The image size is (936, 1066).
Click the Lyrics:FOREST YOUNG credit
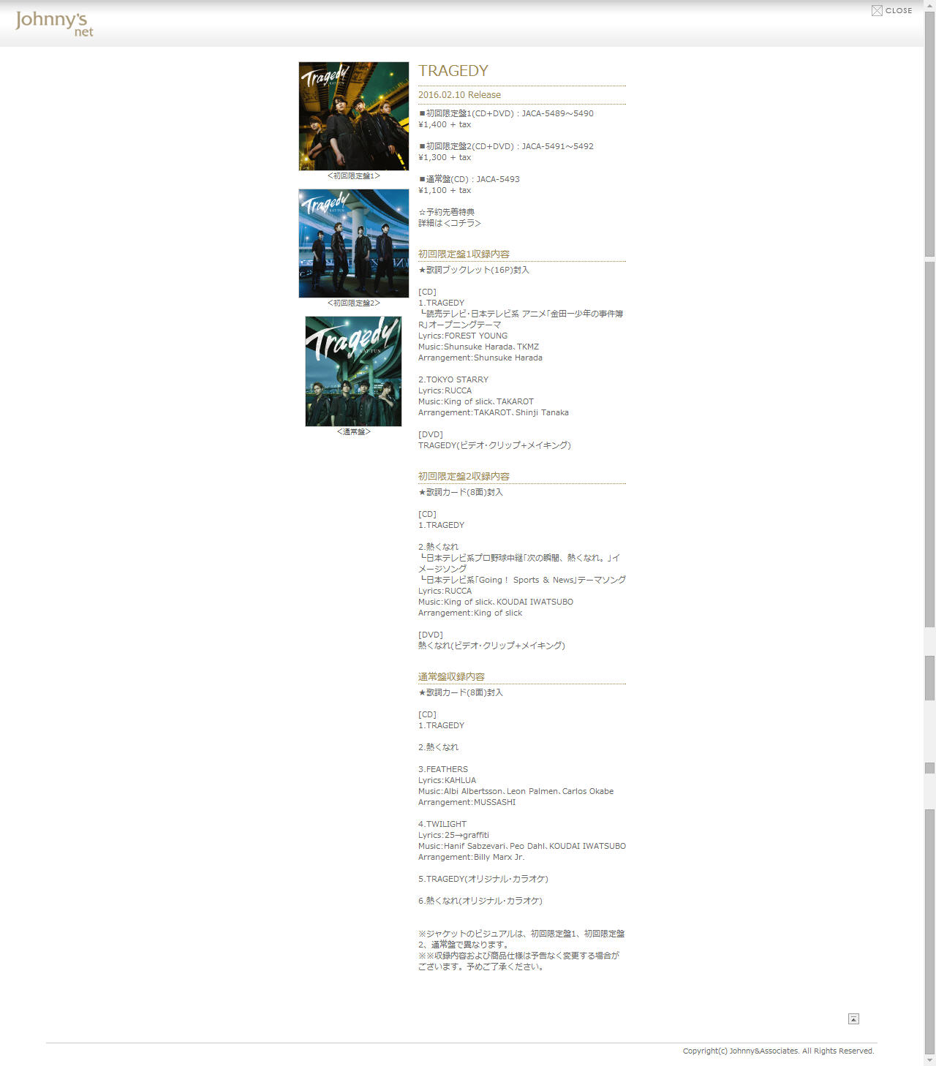463,336
